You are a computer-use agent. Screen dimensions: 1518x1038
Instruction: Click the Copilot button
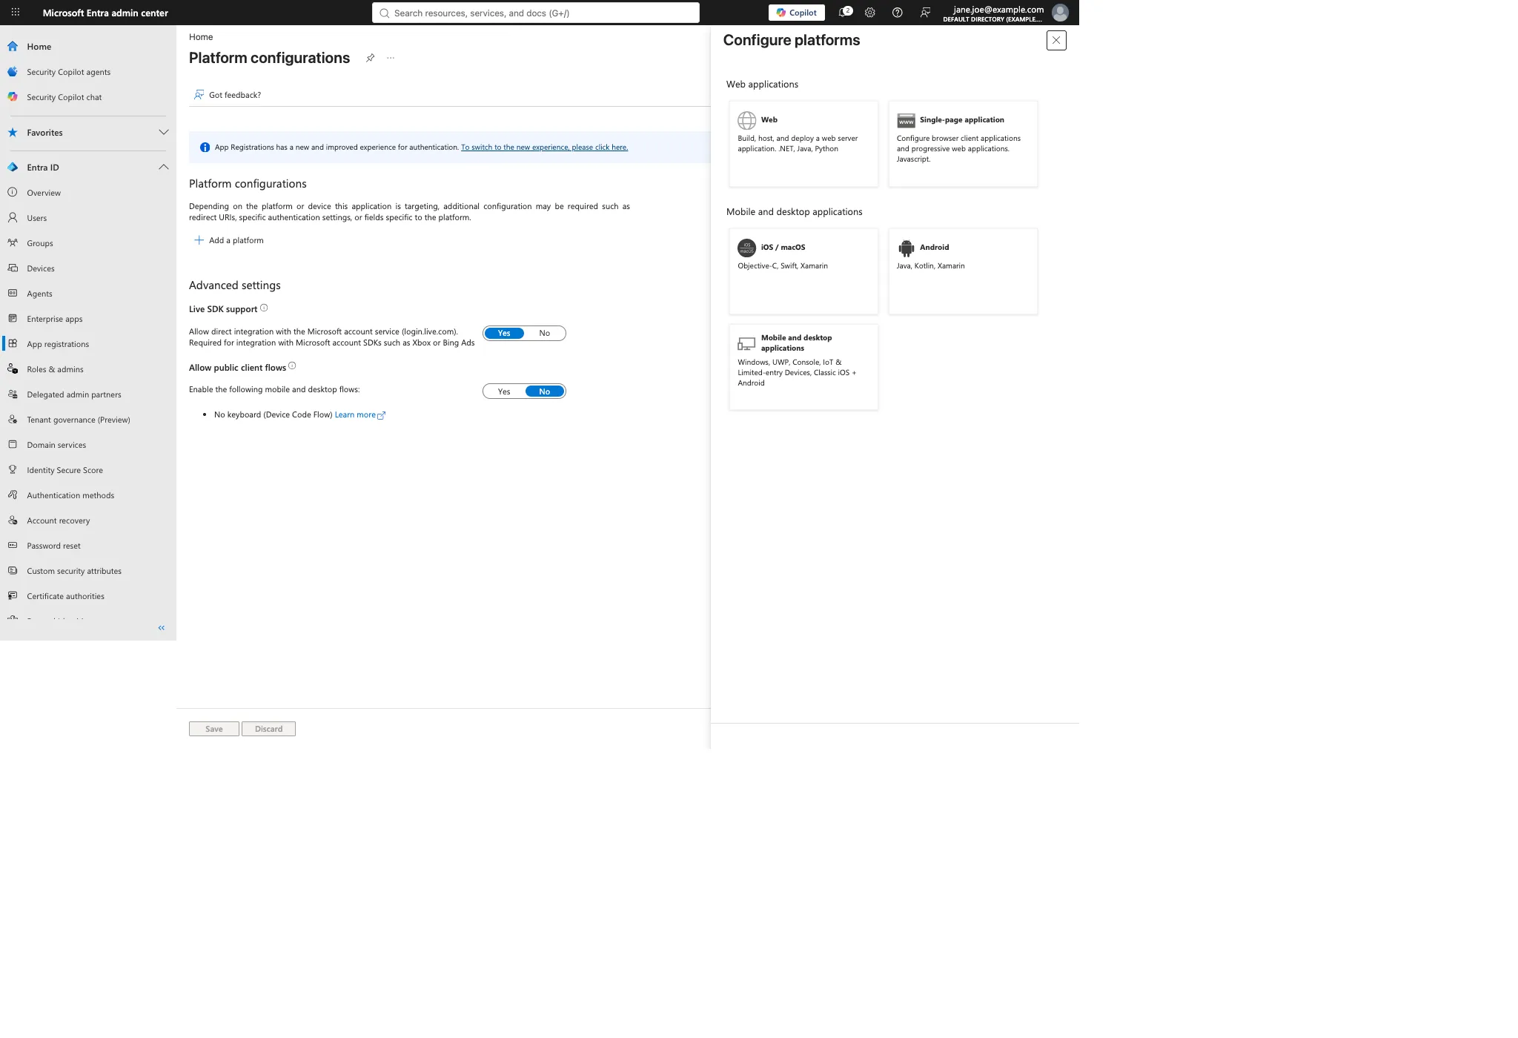pos(796,13)
